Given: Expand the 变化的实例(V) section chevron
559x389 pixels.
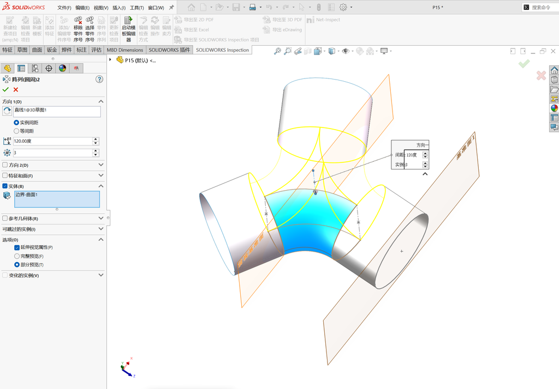Looking at the screenshot, I should point(101,275).
